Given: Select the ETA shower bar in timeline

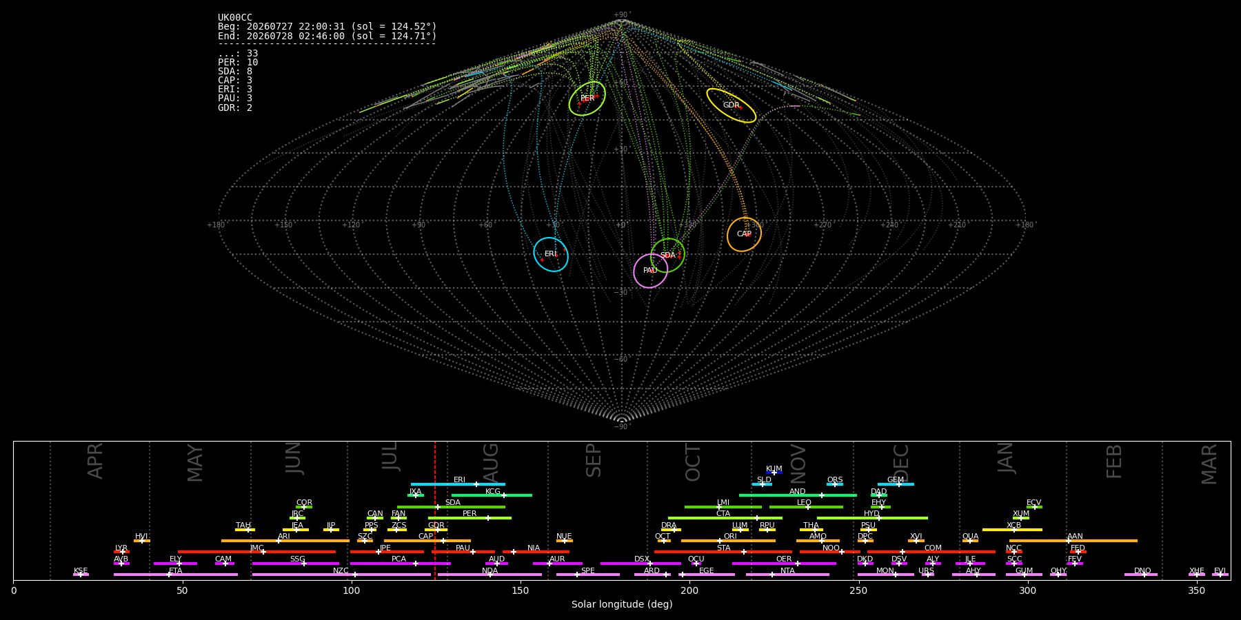Looking at the screenshot, I should click(x=176, y=575).
